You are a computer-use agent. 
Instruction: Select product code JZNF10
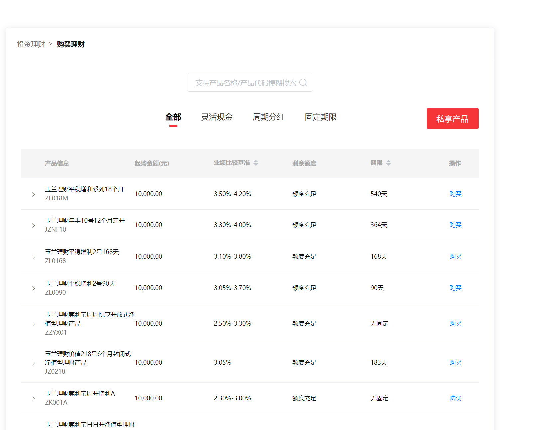coord(56,230)
